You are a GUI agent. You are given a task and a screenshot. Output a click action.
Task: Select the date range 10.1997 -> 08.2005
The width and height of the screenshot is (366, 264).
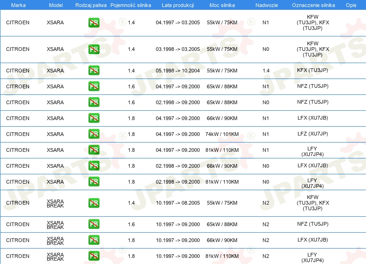(x=178, y=203)
